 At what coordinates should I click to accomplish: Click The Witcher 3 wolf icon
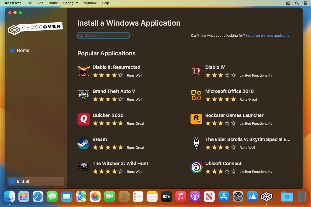pyautogui.click(x=84, y=167)
